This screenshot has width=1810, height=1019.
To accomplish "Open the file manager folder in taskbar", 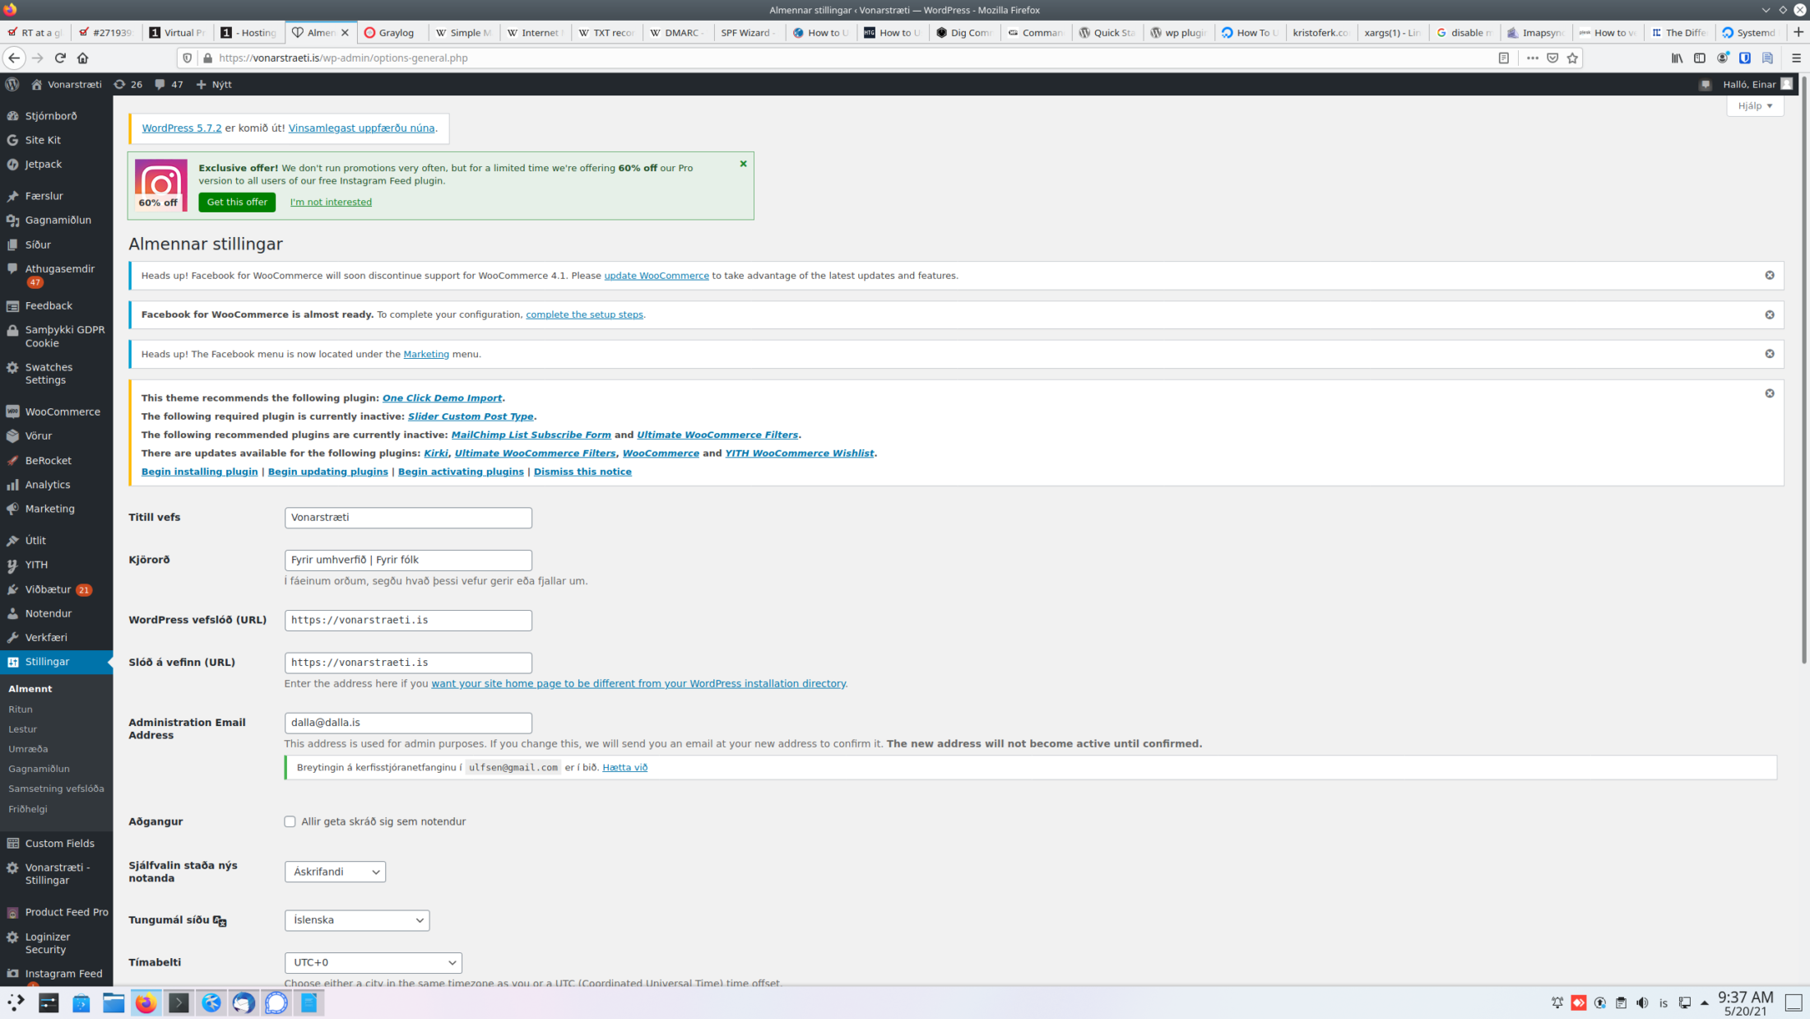I will 114,1003.
